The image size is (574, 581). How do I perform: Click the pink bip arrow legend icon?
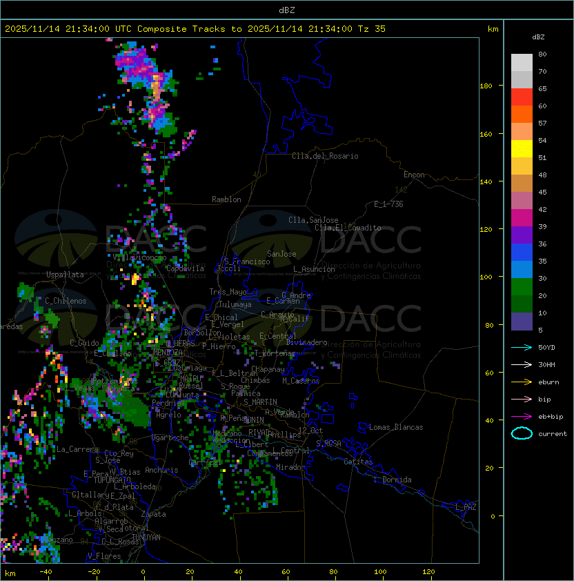click(522, 400)
